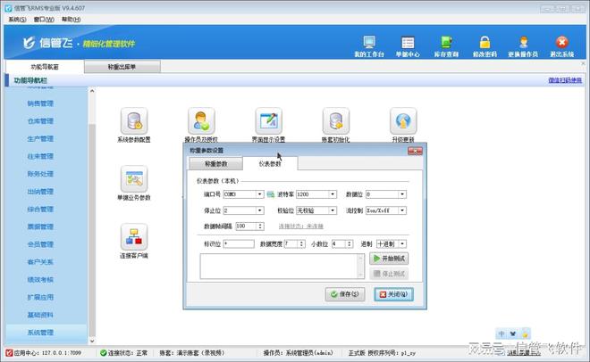This screenshot has width=590, height=362.
Task: Open 帮助(H) menu
Action: point(72,20)
